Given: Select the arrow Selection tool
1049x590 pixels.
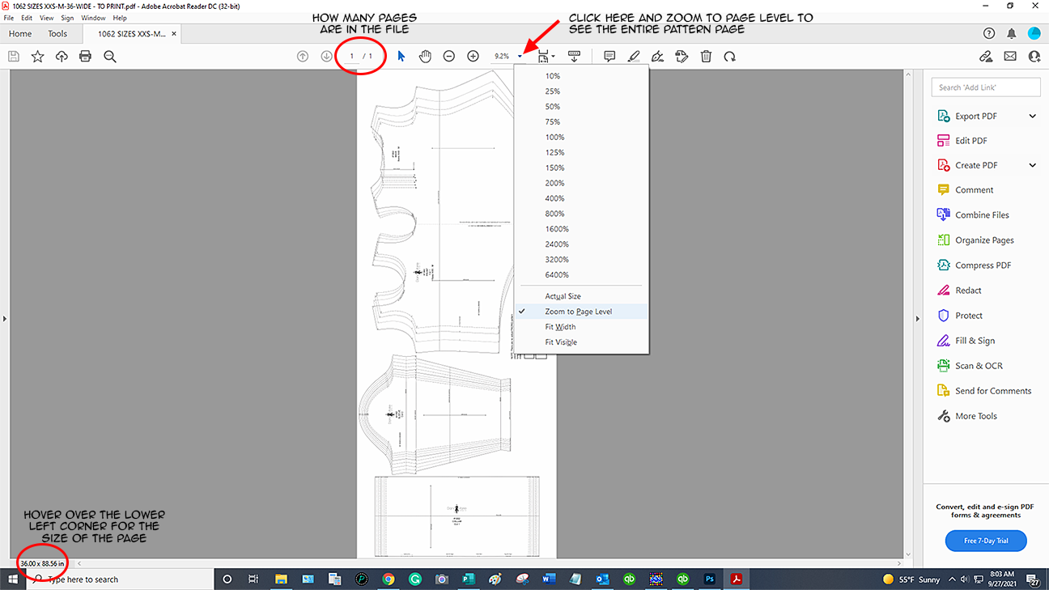Looking at the screenshot, I should tap(401, 57).
